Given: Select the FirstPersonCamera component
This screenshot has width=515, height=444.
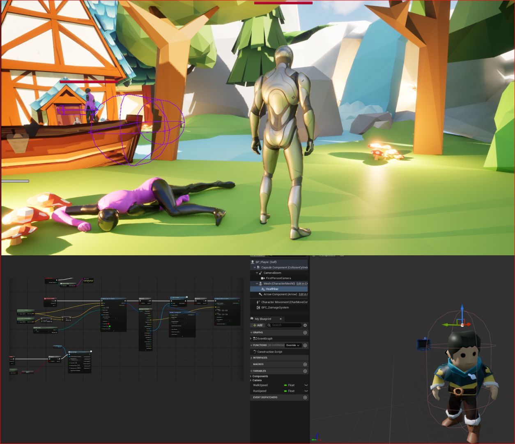Looking at the screenshot, I should pos(278,278).
